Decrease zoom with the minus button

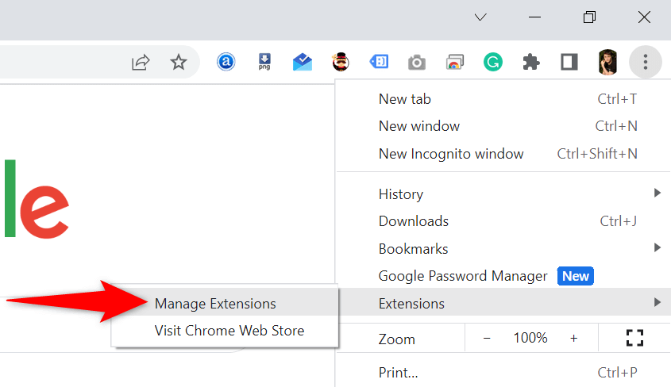click(x=487, y=338)
